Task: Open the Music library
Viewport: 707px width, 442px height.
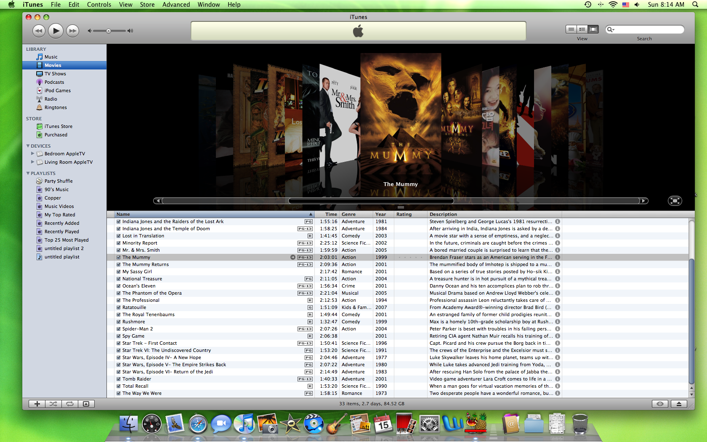Action: tap(51, 57)
